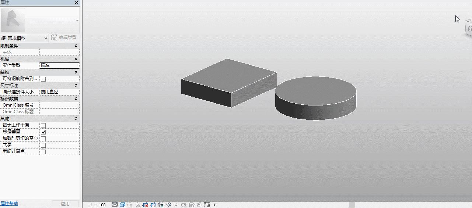Open the visual style cube icon

[x=122, y=205]
